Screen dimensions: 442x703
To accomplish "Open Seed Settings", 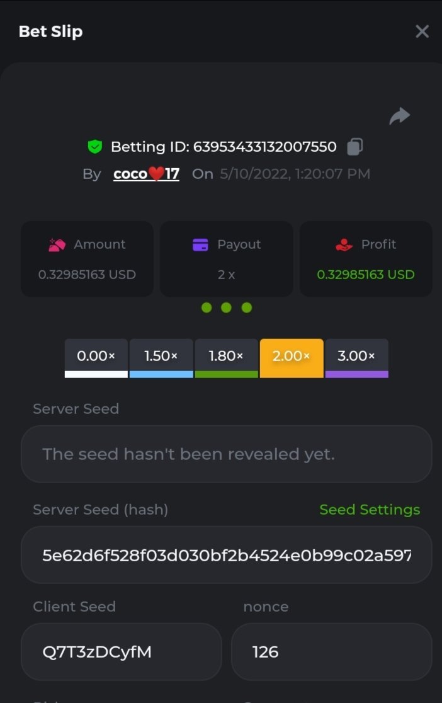I will pyautogui.click(x=370, y=510).
